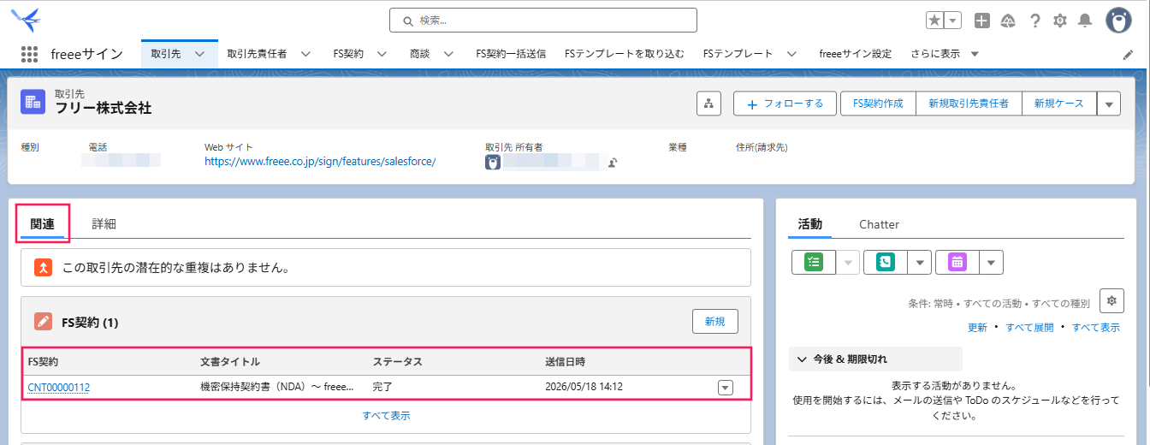
Task: Open the さらに表示 more menu
Action: 945,54
